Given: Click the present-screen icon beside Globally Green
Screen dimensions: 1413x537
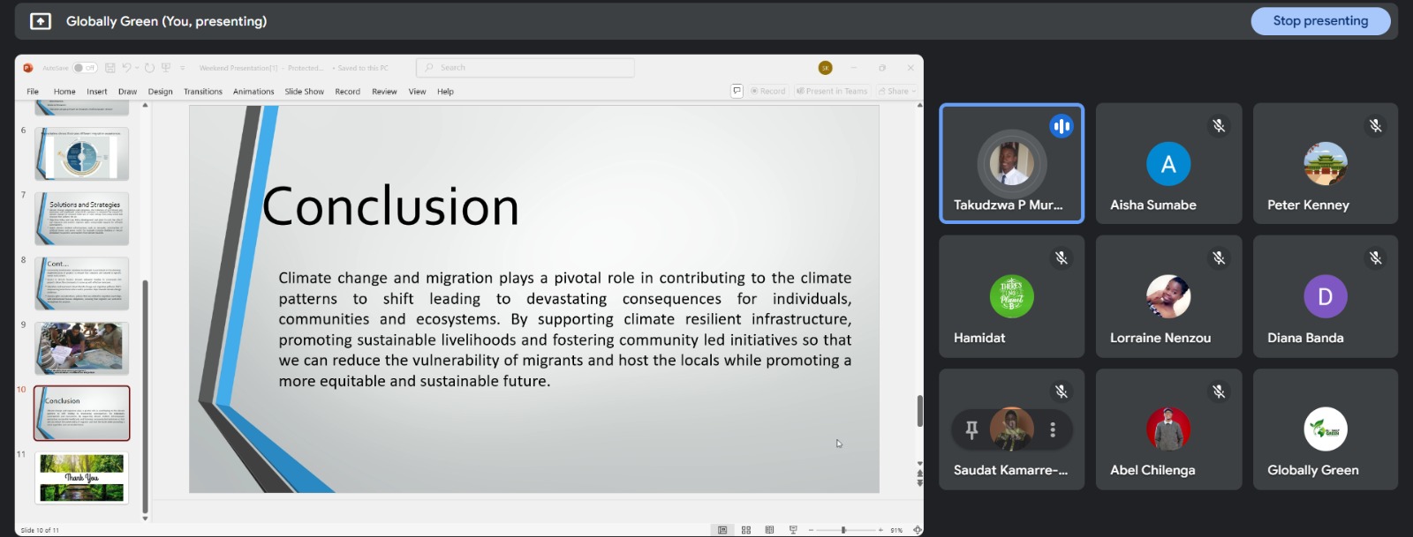Looking at the screenshot, I should tap(41, 21).
